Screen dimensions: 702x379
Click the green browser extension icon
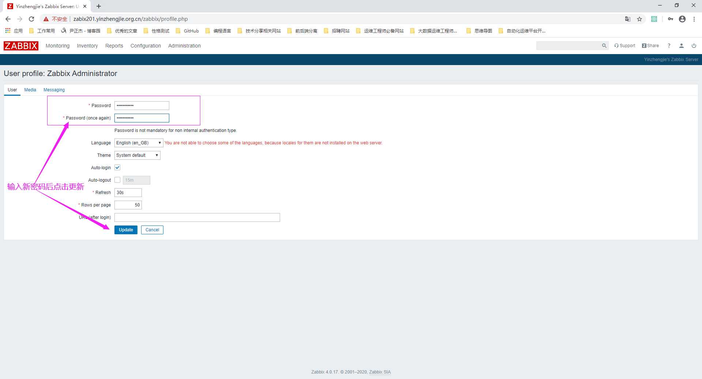click(x=654, y=19)
